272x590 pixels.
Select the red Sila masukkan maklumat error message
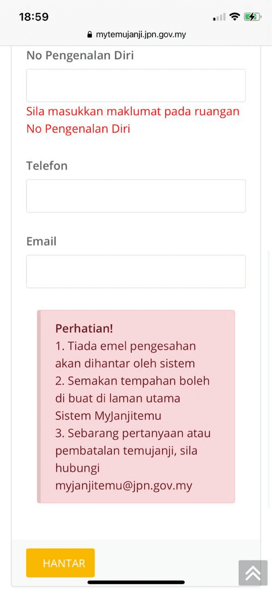133,120
